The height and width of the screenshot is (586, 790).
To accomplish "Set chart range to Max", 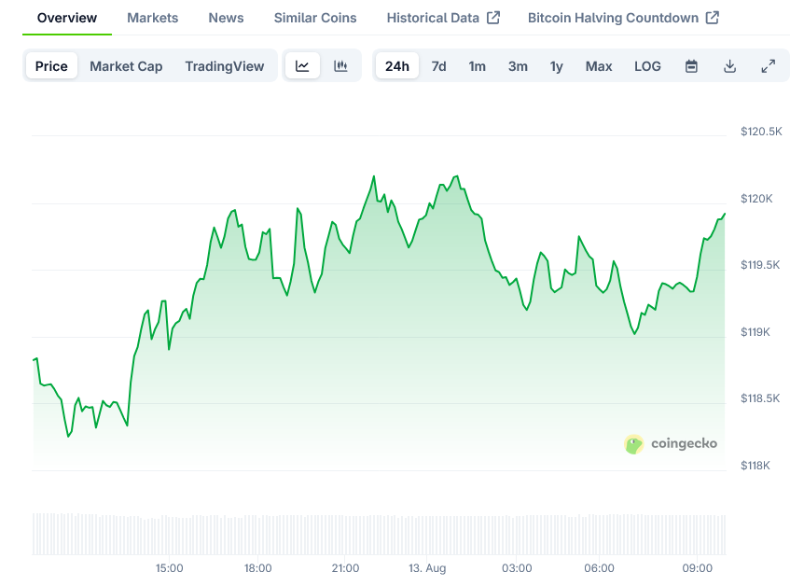I will click(x=599, y=66).
